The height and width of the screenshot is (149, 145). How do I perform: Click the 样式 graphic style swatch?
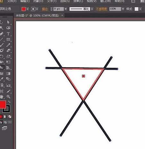point(136,9)
